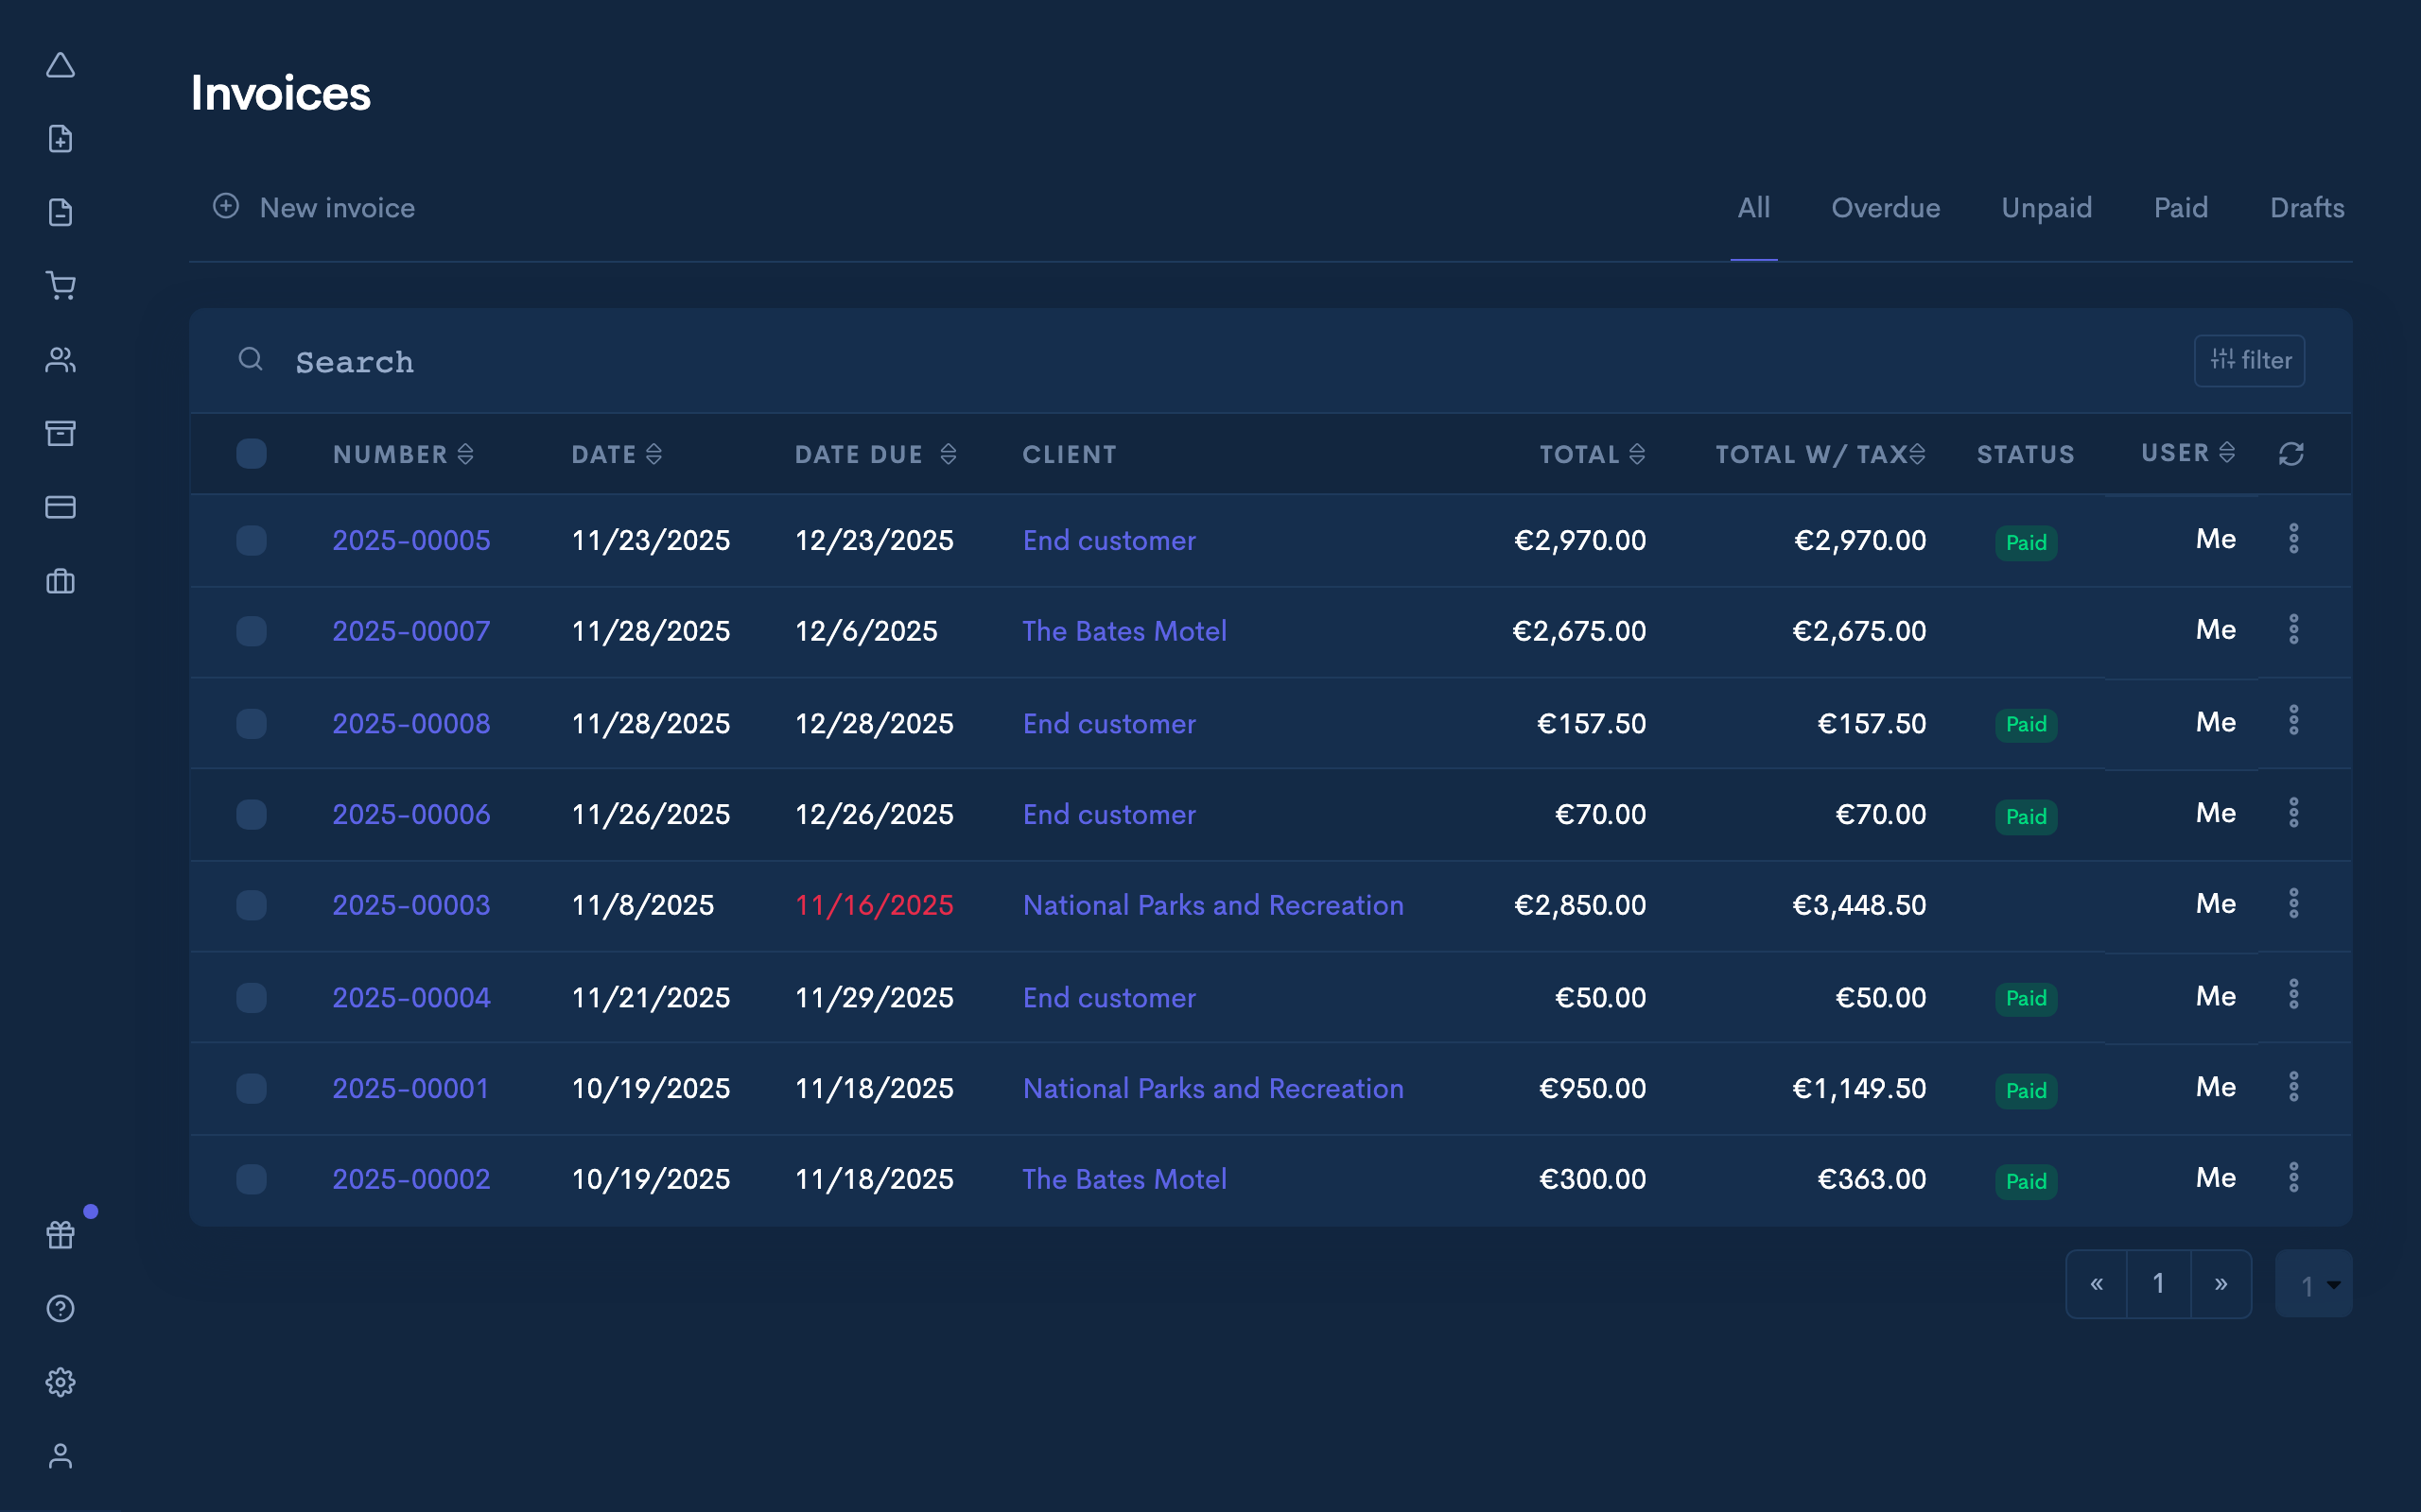Select the archive box icon in sidebar
2421x1512 pixels.
[61, 433]
